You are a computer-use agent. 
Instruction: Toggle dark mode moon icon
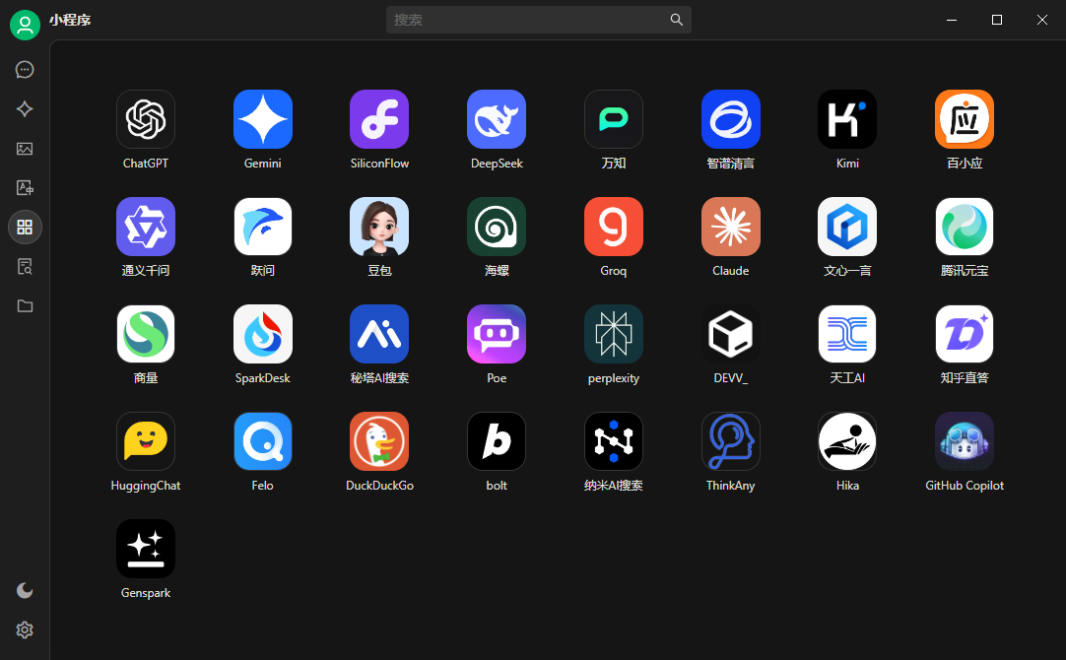25,591
